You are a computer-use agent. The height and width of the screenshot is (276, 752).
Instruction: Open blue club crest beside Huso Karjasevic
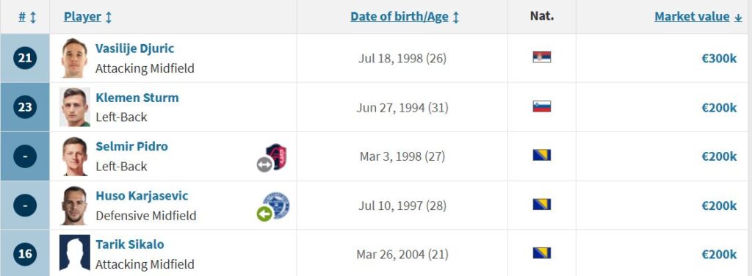[x=276, y=205]
